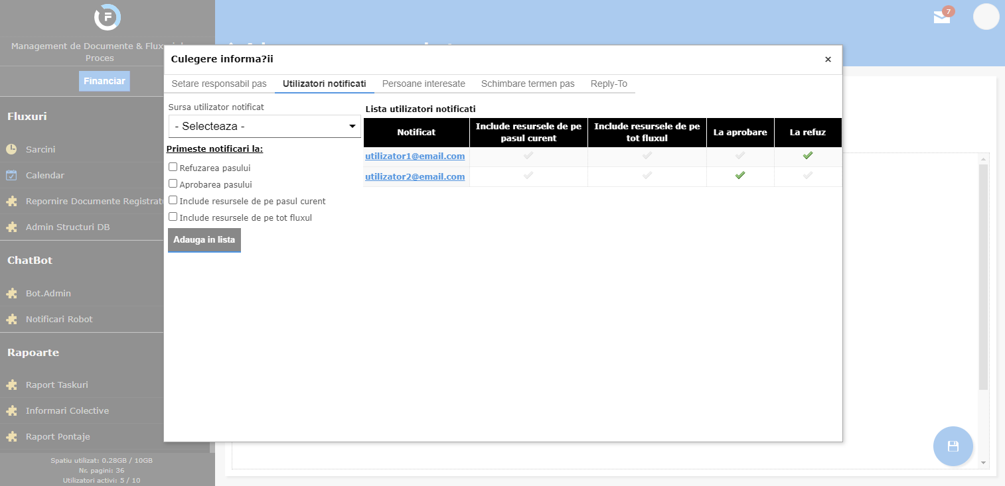Viewport: 1005px width, 486px height.
Task: Click the Adauga in lista button
Action: [204, 240]
